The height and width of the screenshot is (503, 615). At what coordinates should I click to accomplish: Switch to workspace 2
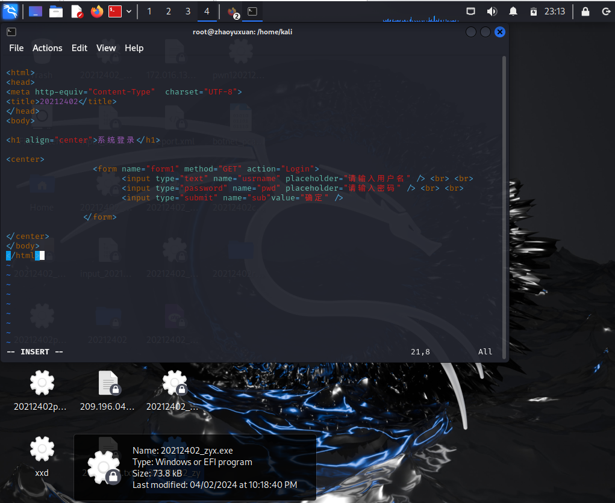pyautogui.click(x=169, y=11)
